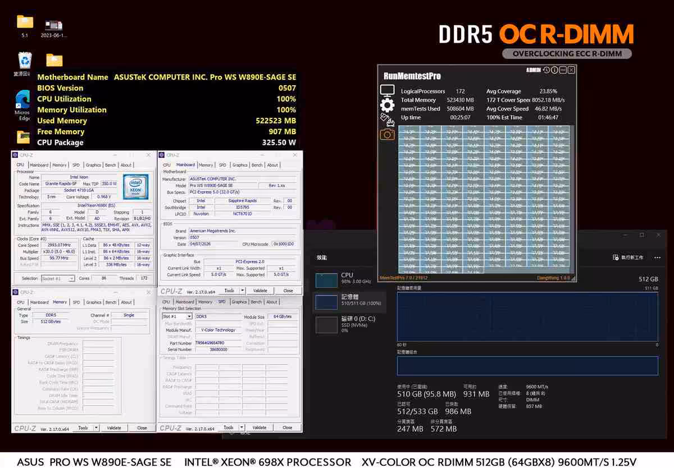The height and width of the screenshot is (468, 674).
Task: Click the Module Size value 64 GBytes
Action: point(283,316)
